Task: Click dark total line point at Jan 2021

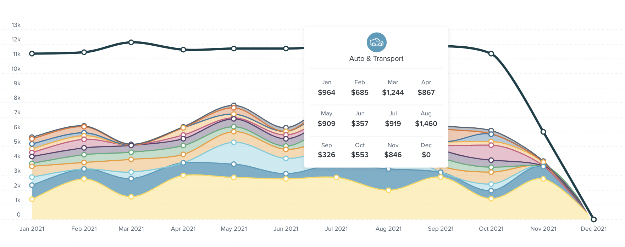Action: [x=32, y=53]
